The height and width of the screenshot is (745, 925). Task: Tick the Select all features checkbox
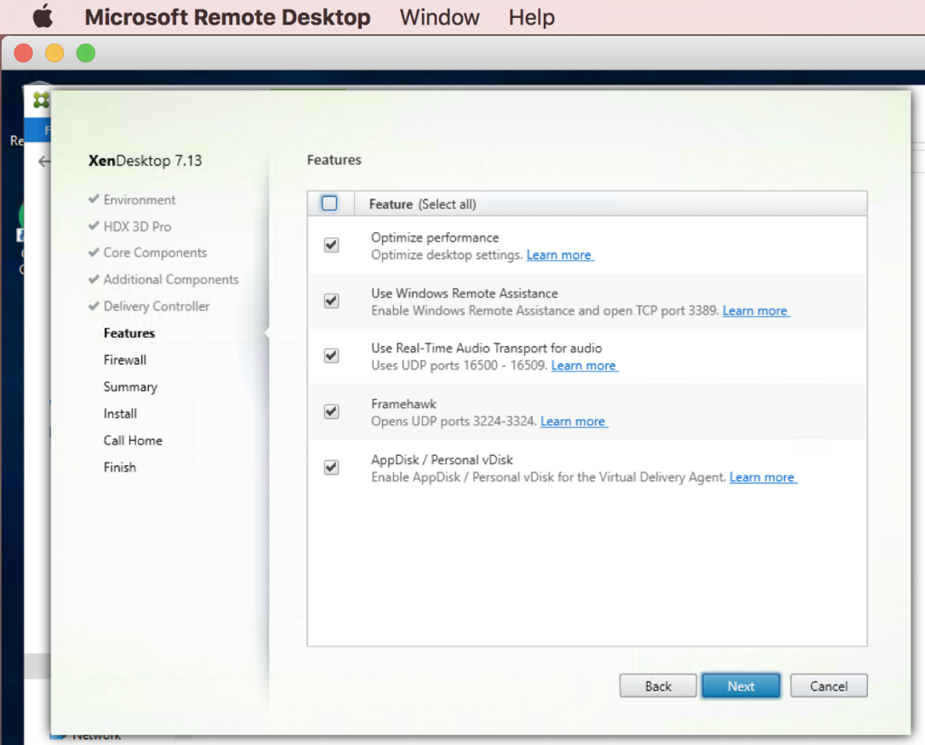(330, 203)
